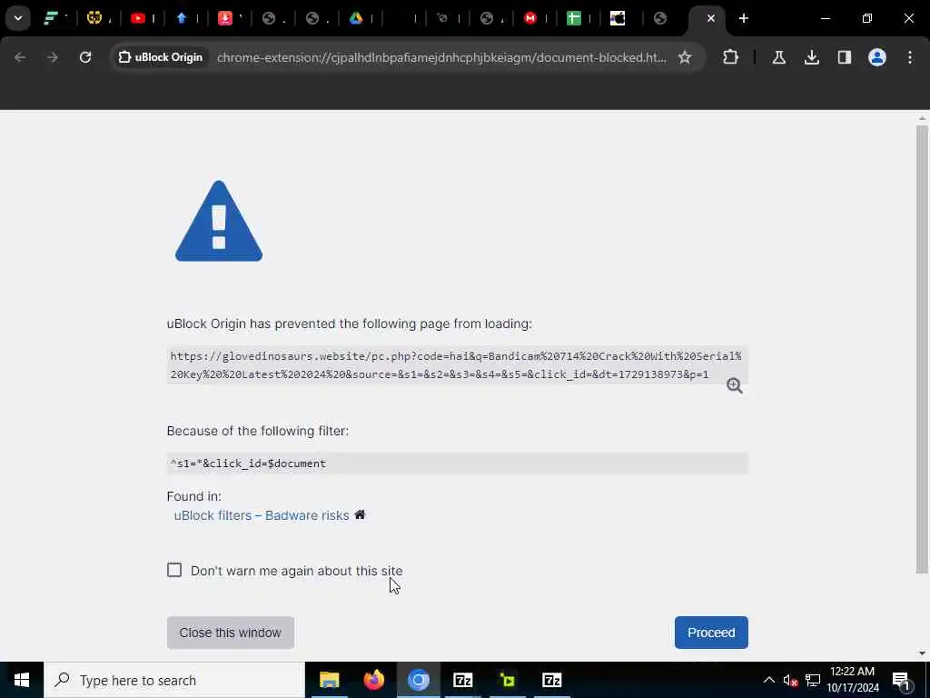Click the muted volume tray icon
The width and height of the screenshot is (930, 698).
pos(790,680)
